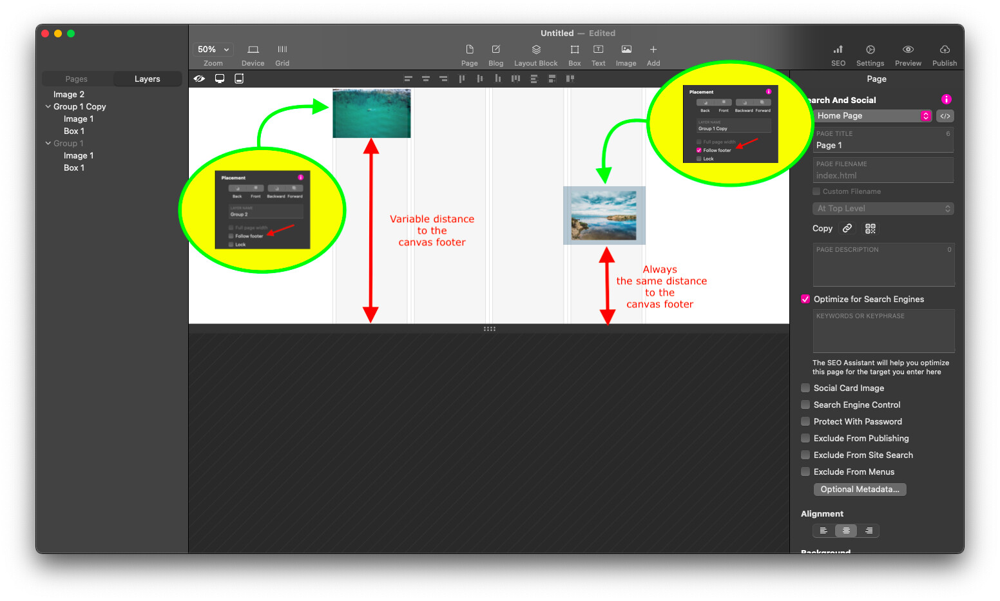Screen dimensions: 1000x601
Task: Show the Grid overlay
Action: tap(282, 50)
